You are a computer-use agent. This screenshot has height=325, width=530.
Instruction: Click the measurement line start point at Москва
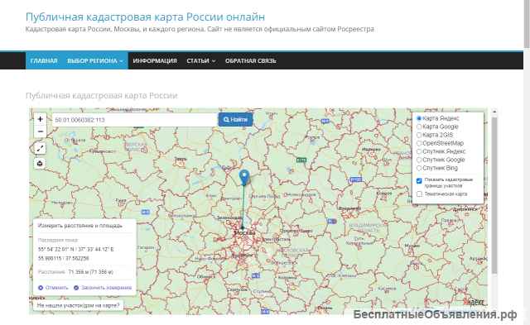pos(243,227)
